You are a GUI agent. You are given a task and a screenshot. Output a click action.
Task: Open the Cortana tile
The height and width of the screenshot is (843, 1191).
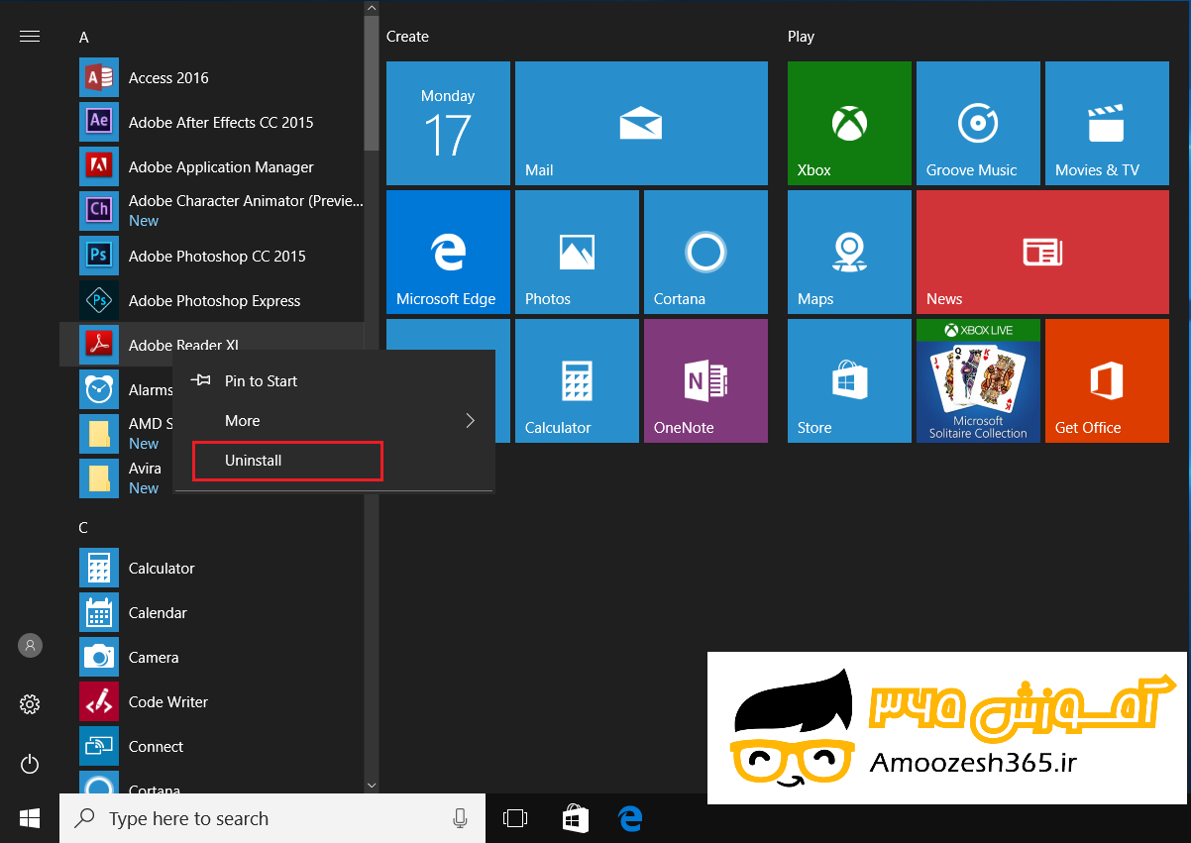pos(705,252)
